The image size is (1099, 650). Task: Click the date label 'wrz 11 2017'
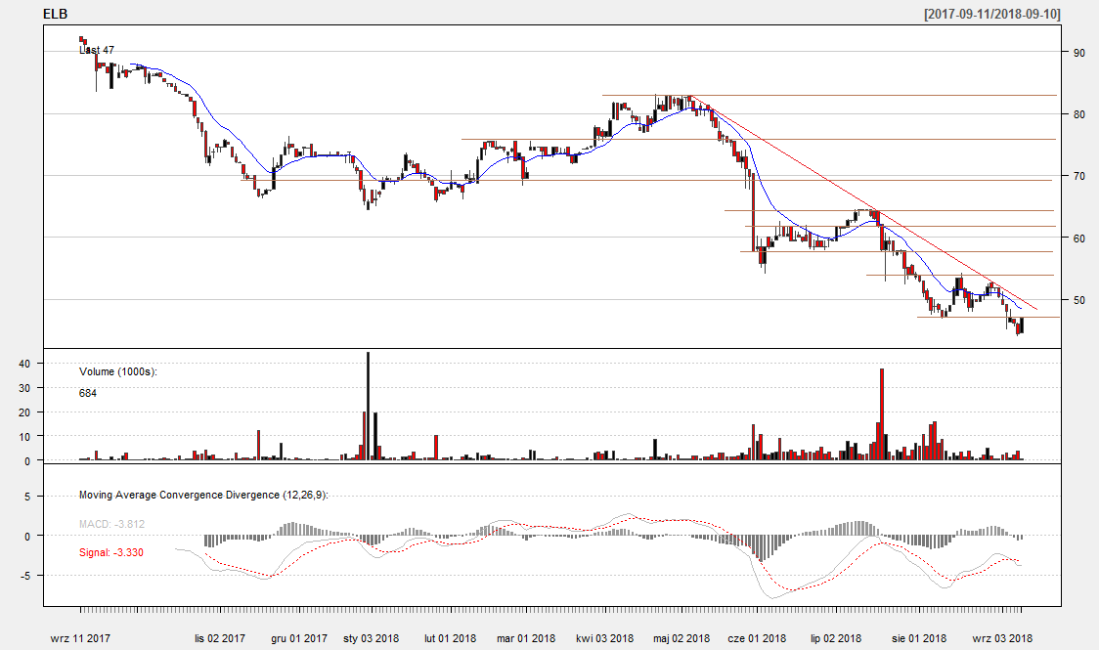pos(80,639)
